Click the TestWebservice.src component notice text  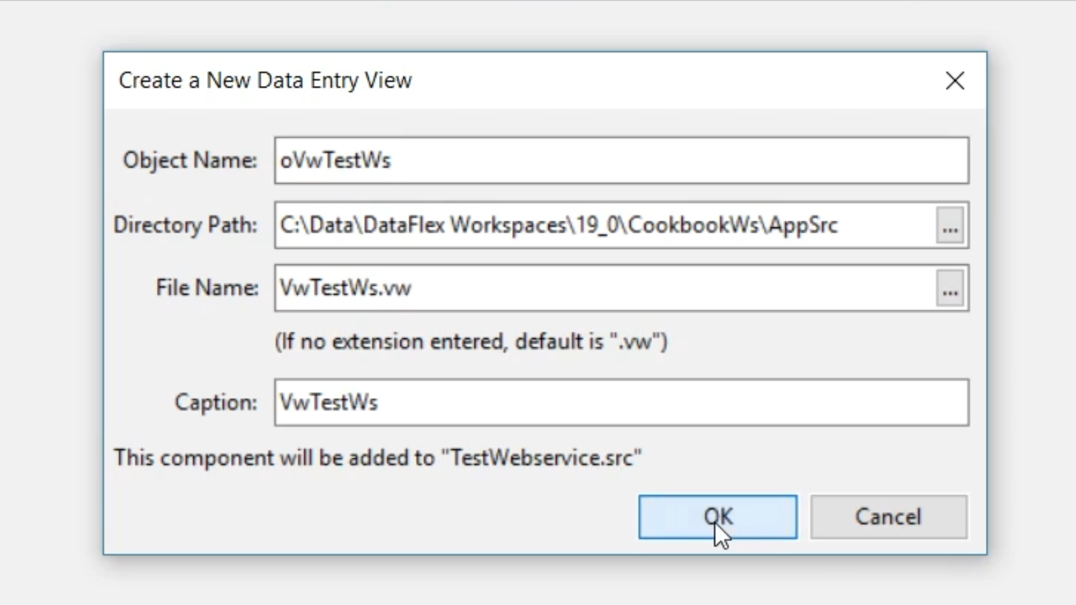377,458
